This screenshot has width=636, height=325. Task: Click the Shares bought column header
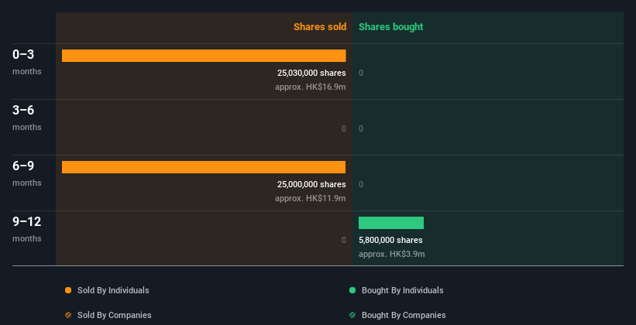390,27
